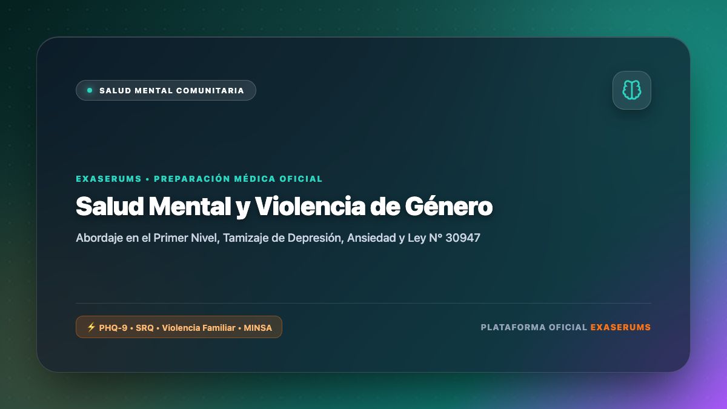Viewport: 727px width, 409px height.
Task: Click the PLATAFORMA OFICIAL label
Action: (534, 327)
